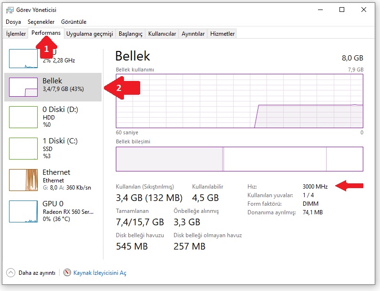This screenshot has width=380, height=291.
Task: Go to the Kullanıcılar tab
Action: (162, 34)
